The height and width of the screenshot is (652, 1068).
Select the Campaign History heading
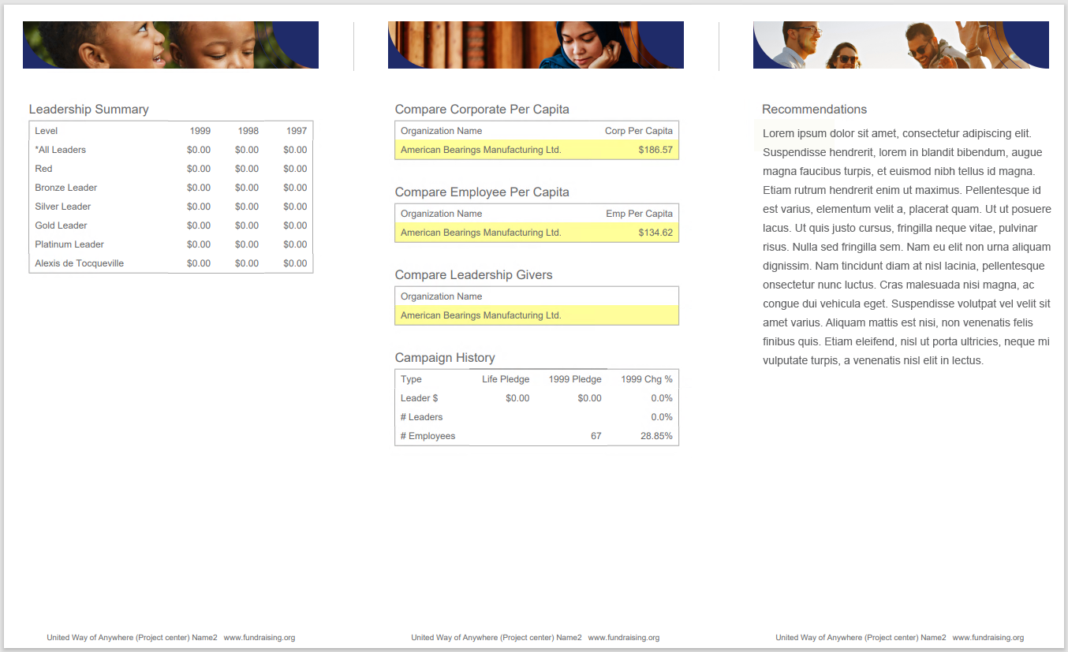(x=444, y=358)
